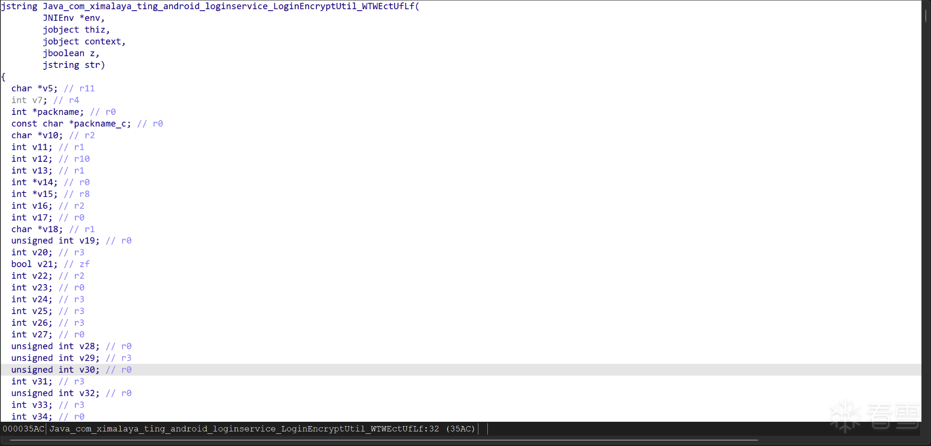
Task: Select the 'jboolean z' parameter
Action: [71, 53]
